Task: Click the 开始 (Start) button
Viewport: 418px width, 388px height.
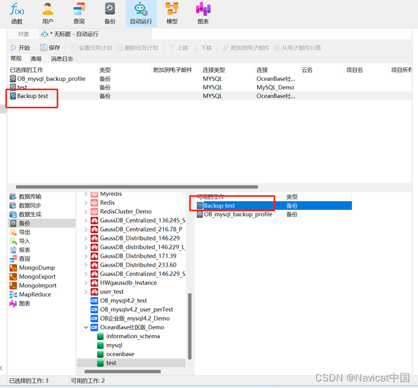Action: tap(20, 47)
